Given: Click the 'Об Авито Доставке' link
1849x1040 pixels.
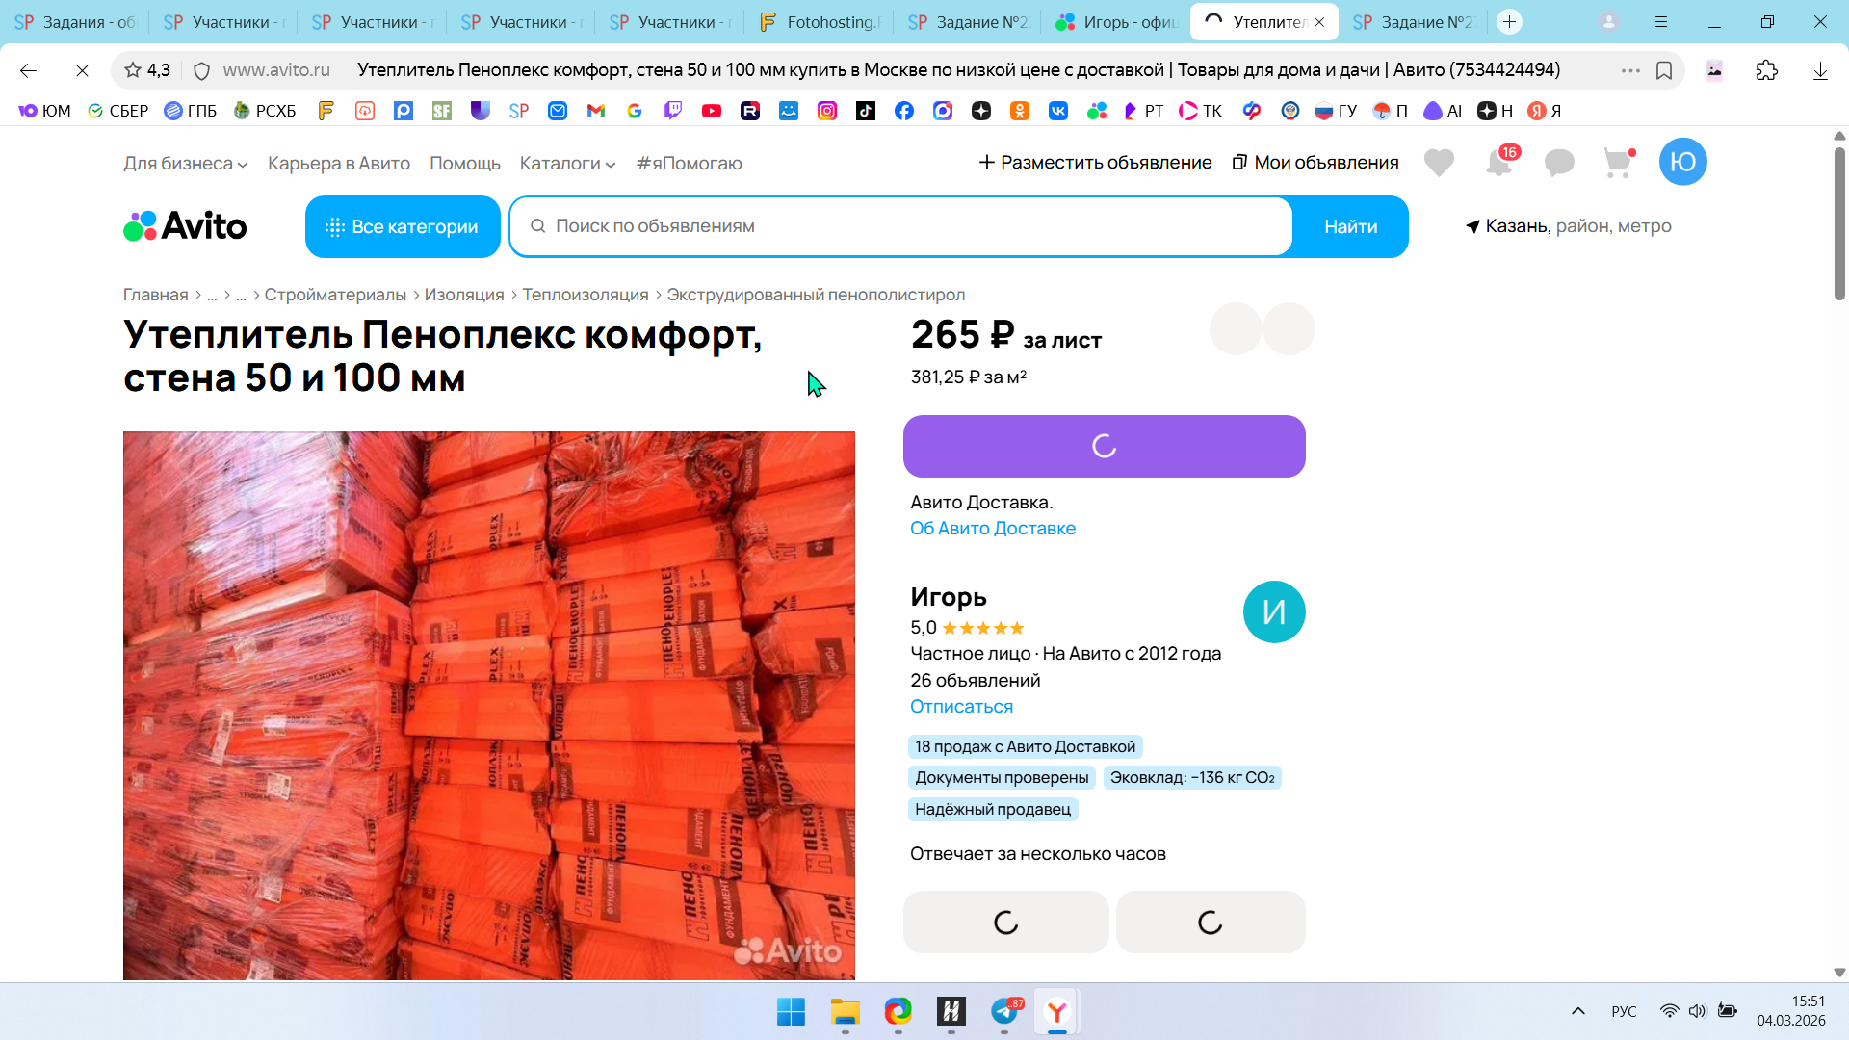Looking at the screenshot, I should 993,529.
